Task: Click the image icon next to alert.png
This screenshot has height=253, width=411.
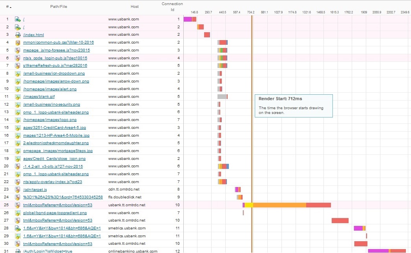Action: point(18,89)
